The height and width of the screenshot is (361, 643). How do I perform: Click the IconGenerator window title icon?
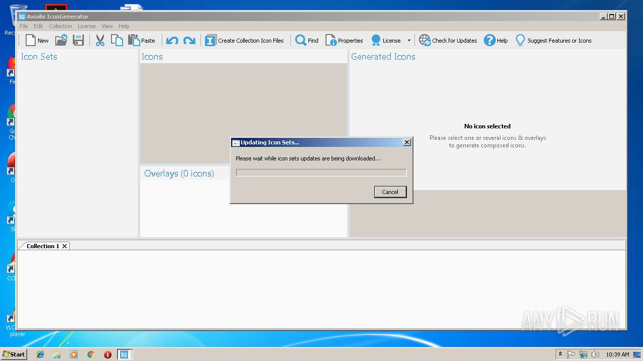click(x=22, y=17)
